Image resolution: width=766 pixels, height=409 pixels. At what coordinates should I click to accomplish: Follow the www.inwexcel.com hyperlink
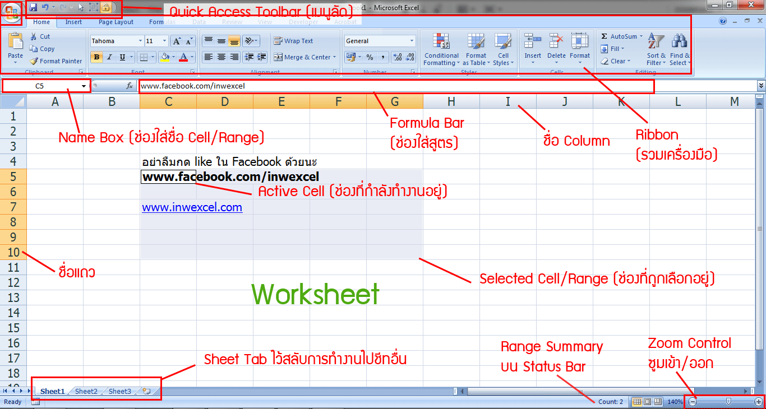click(x=192, y=207)
